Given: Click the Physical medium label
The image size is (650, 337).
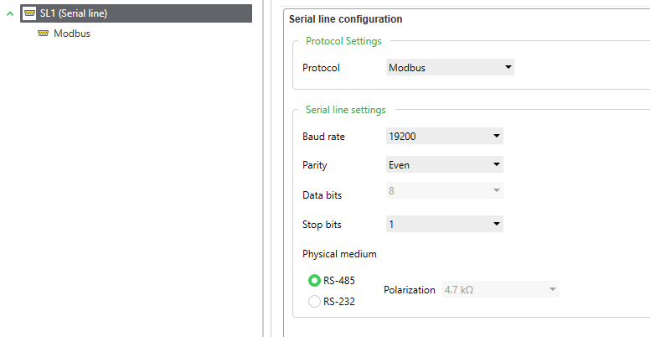Looking at the screenshot, I should click(x=339, y=253).
